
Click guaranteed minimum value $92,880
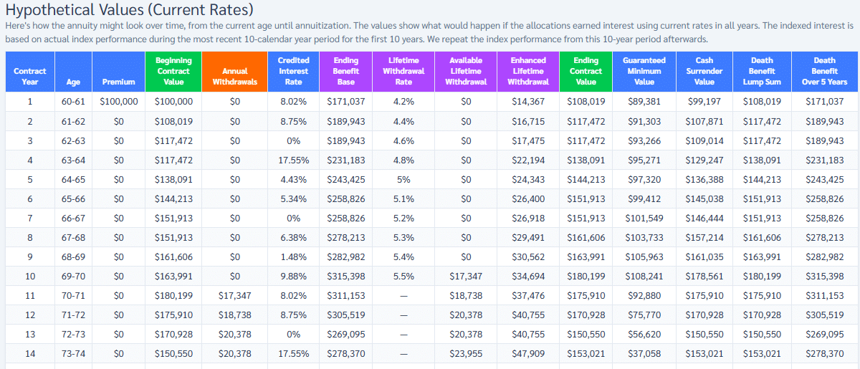coord(644,296)
